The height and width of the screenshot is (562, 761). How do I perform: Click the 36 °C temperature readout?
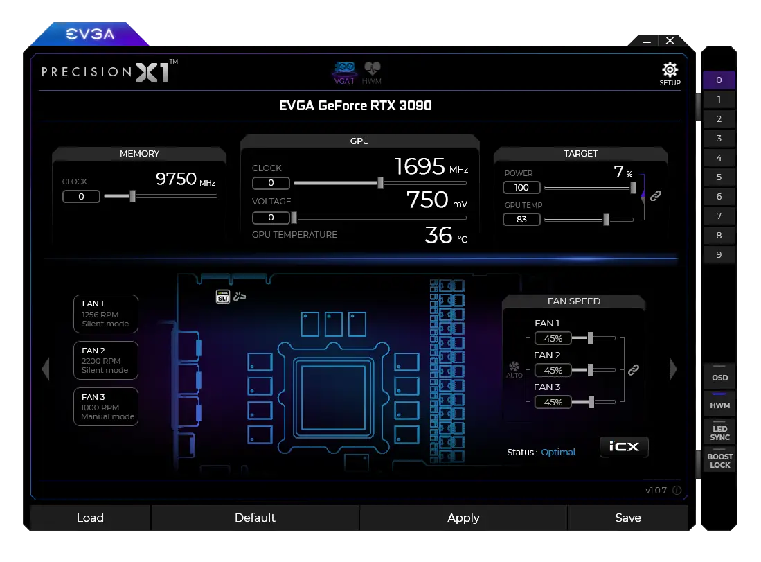pos(445,235)
